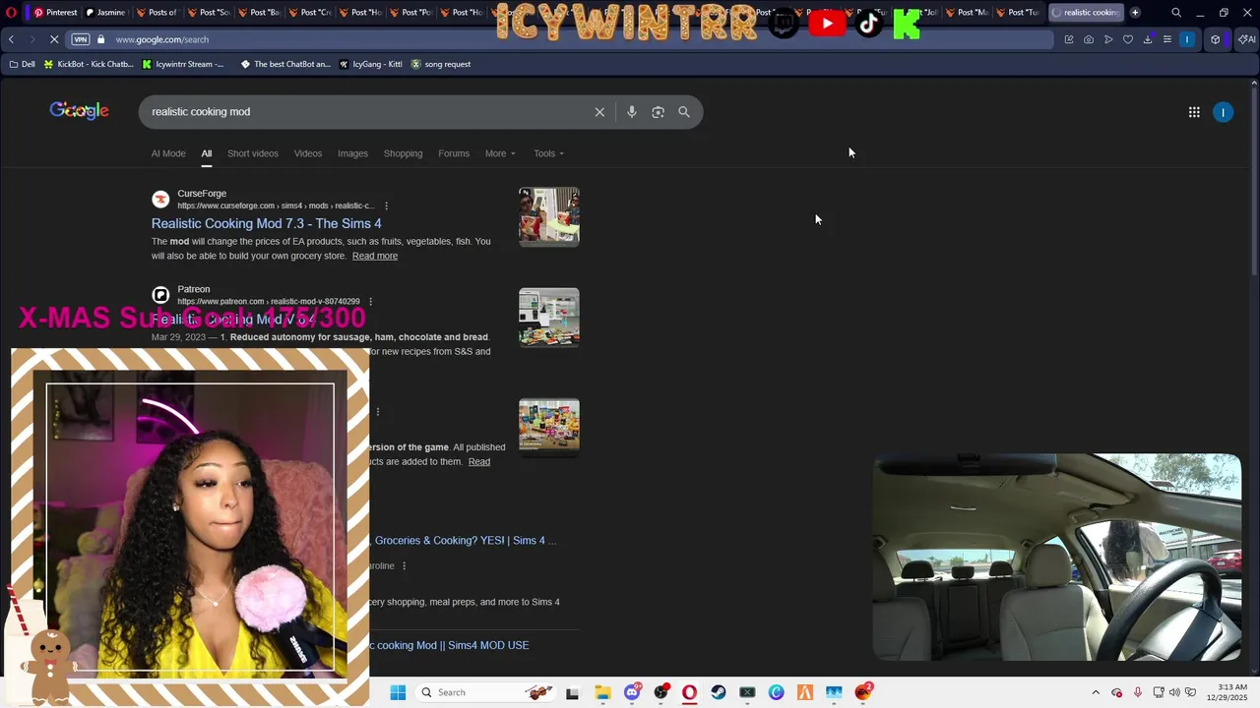This screenshot has width=1260, height=708.
Task: Select the Short videos filter
Action: pyautogui.click(x=253, y=153)
